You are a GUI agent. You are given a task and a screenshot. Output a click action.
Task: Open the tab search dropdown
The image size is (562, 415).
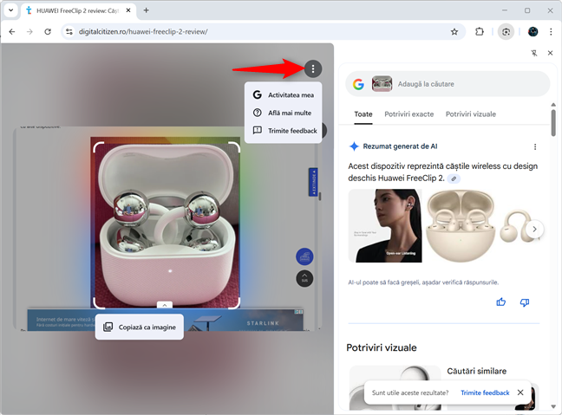click(11, 10)
